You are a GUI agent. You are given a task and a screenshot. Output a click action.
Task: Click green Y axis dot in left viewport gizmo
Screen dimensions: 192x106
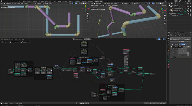[85, 6]
